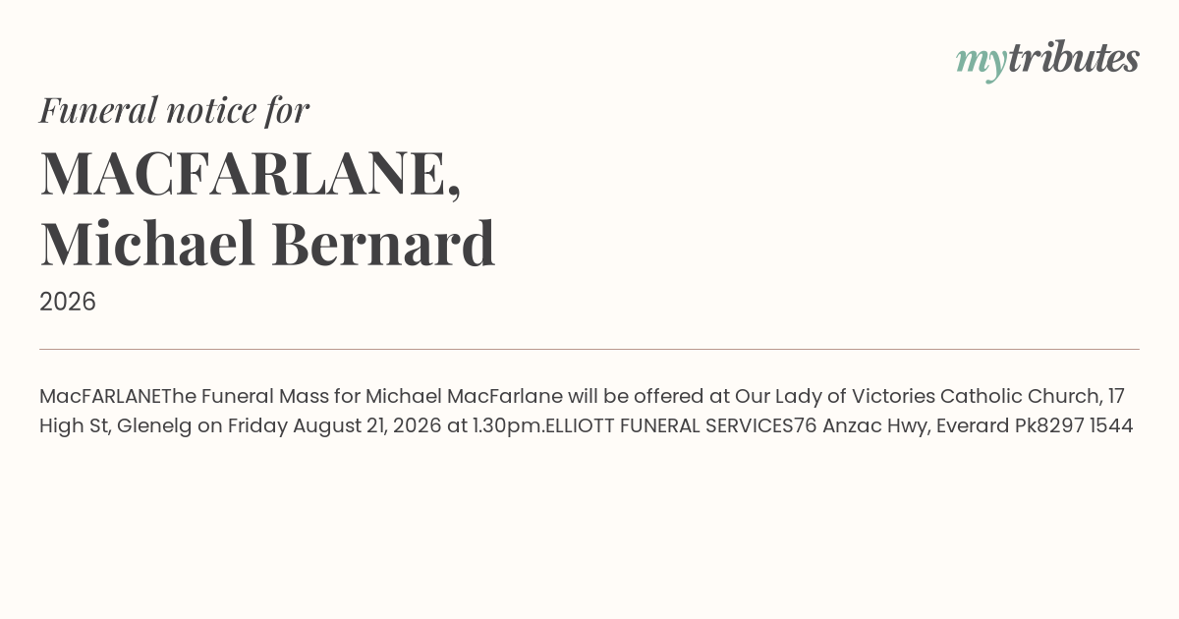Click the date "Friday August 21, 2026"
This screenshot has height=619, width=1179.
point(334,425)
